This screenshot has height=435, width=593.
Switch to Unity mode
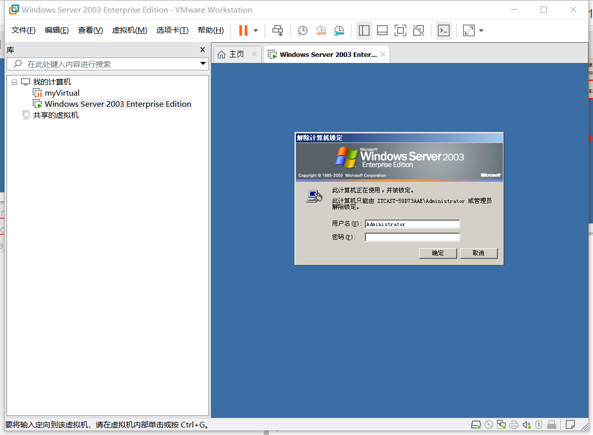tap(419, 30)
